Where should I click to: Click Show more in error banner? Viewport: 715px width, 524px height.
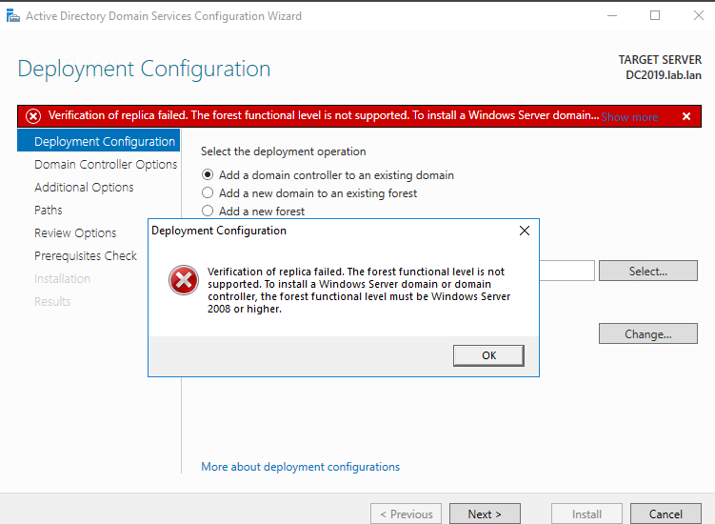629,117
